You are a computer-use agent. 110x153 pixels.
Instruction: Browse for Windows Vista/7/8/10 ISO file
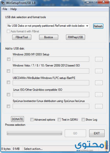[99, 71]
